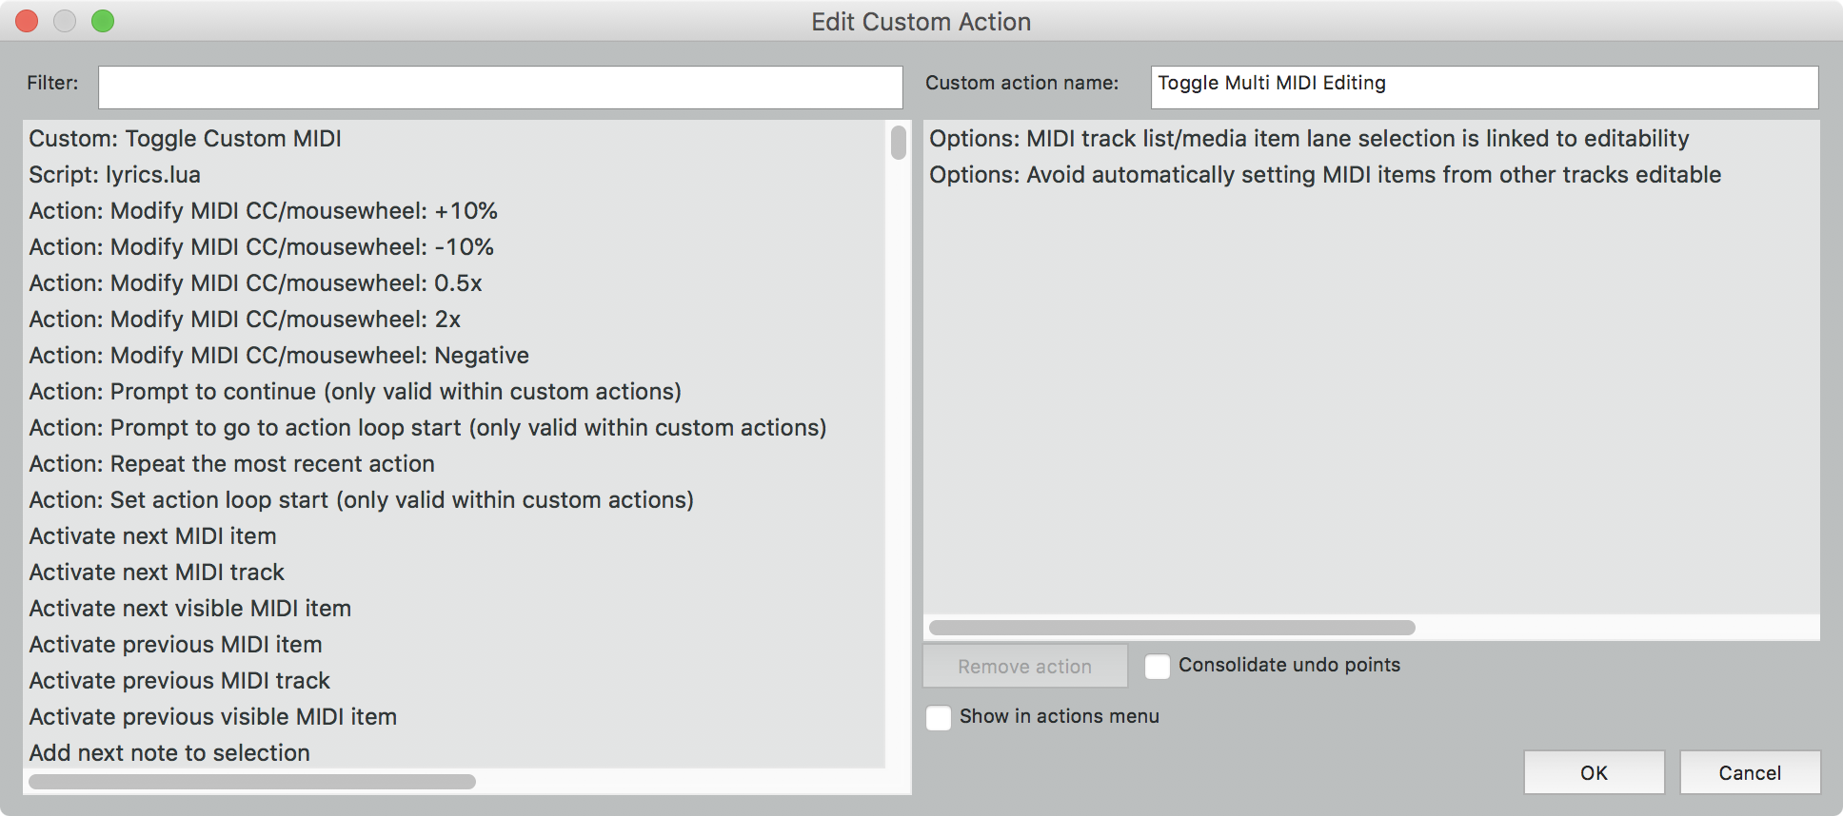Pick 'Activate next MIDI track' action

pyautogui.click(x=157, y=573)
